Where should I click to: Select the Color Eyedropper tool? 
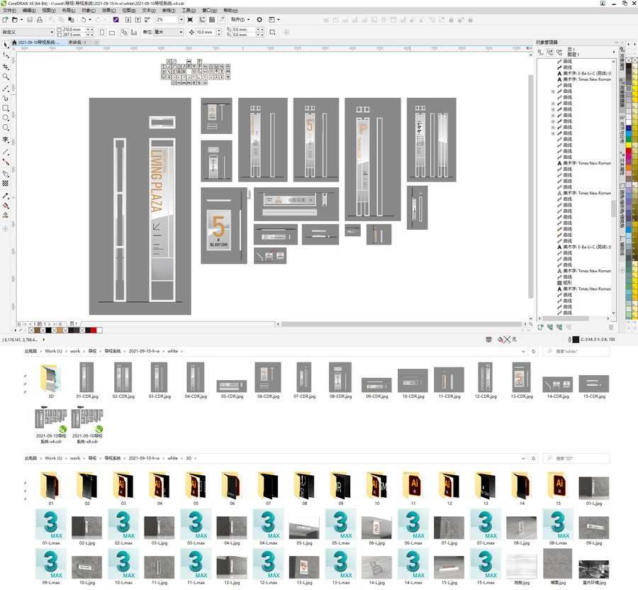pyautogui.click(x=5, y=196)
